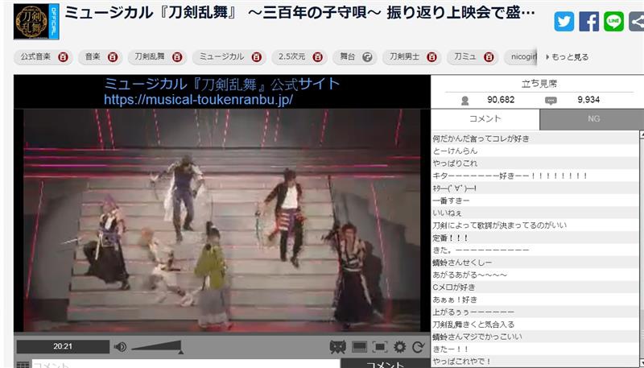
Task: Mute the player volume speaker icon
Action: [120, 347]
